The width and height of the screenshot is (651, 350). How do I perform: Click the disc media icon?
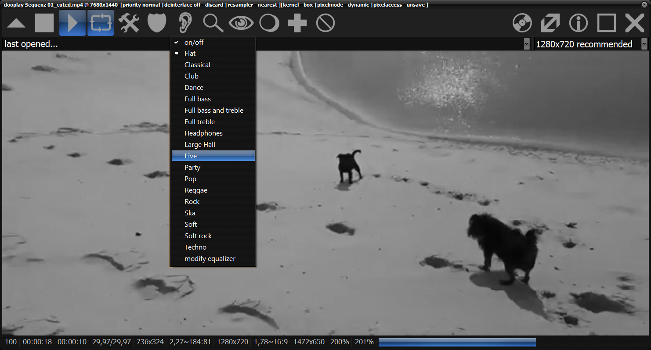(x=522, y=23)
